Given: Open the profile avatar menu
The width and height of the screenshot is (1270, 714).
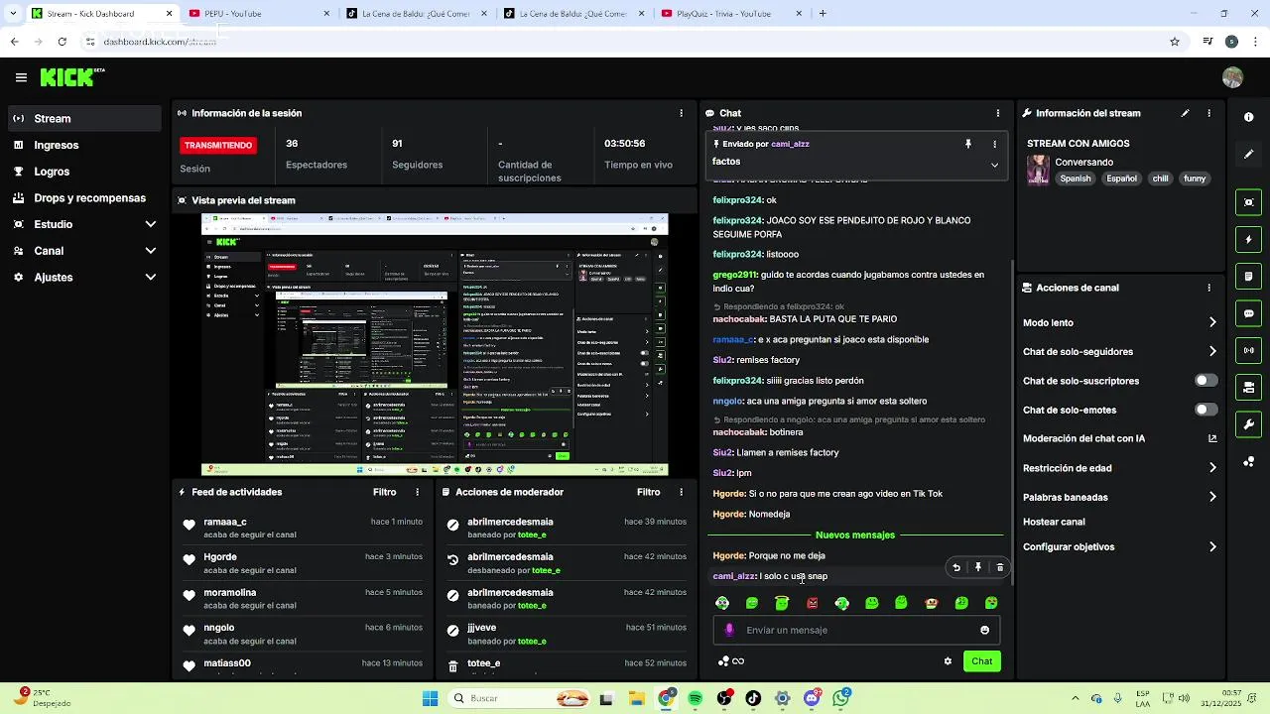Looking at the screenshot, I should click(1232, 77).
